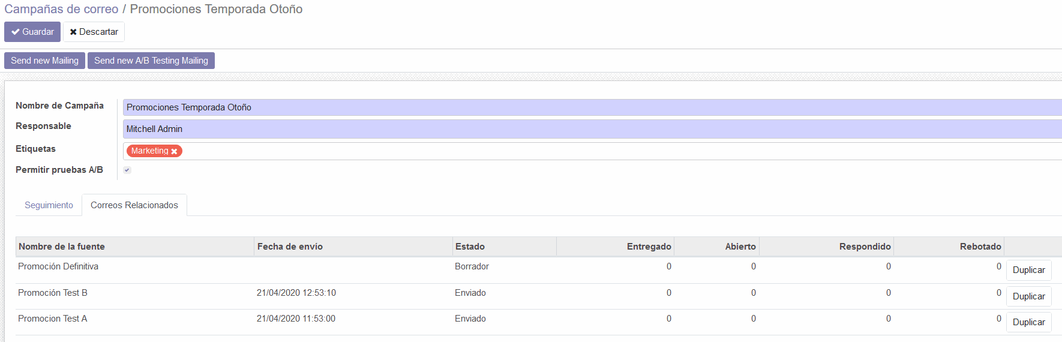Click Send new A/B Testing Mailing
The image size is (1062, 342).
pos(151,61)
